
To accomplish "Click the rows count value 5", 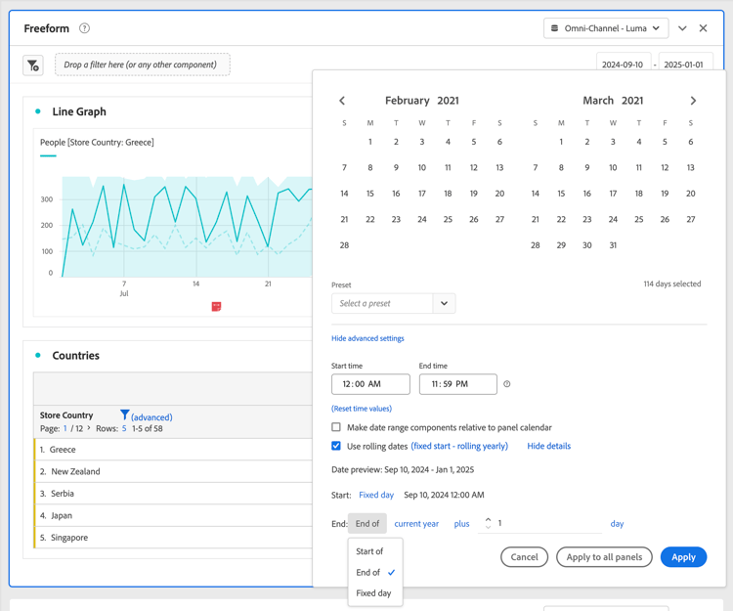I will pos(124,428).
